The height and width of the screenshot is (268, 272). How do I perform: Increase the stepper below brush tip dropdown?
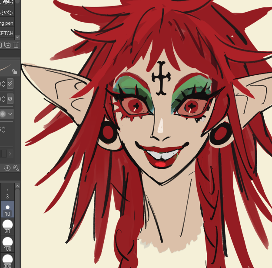(x=3, y=128)
